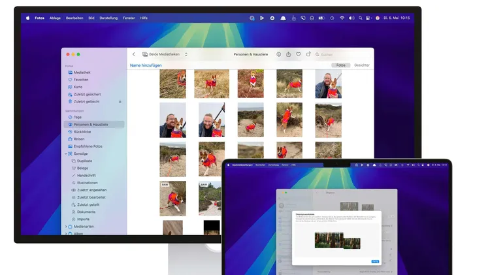This screenshot has height=275, width=490.
Task: Collapse the Sonstige section chevron
Action: pos(66,154)
